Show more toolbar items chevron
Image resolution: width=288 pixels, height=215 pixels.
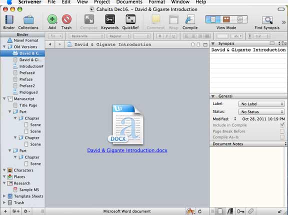(283, 22)
